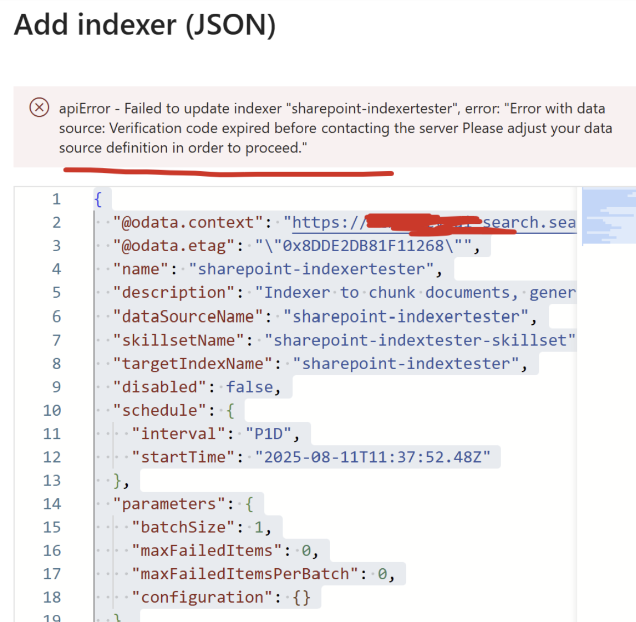Click the etag value 0x8DDE2DB81F11268
The image size is (636, 622).
pyautogui.click(x=363, y=246)
